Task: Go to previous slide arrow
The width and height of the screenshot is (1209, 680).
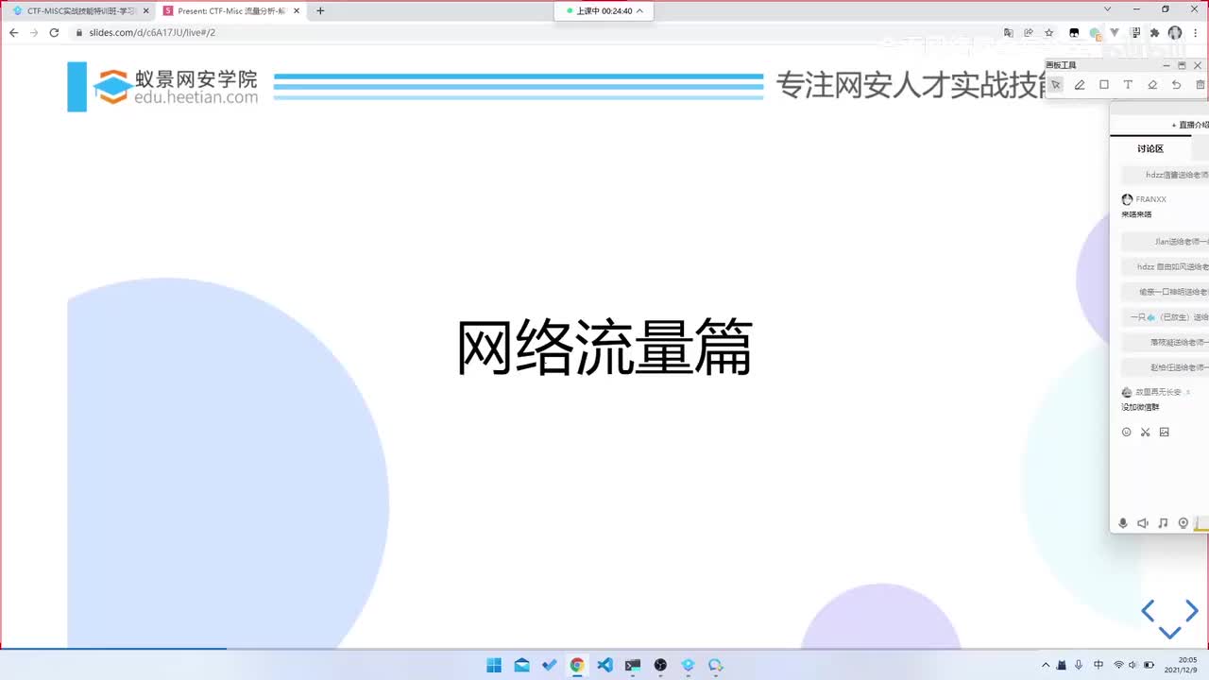Action: pos(1148,611)
